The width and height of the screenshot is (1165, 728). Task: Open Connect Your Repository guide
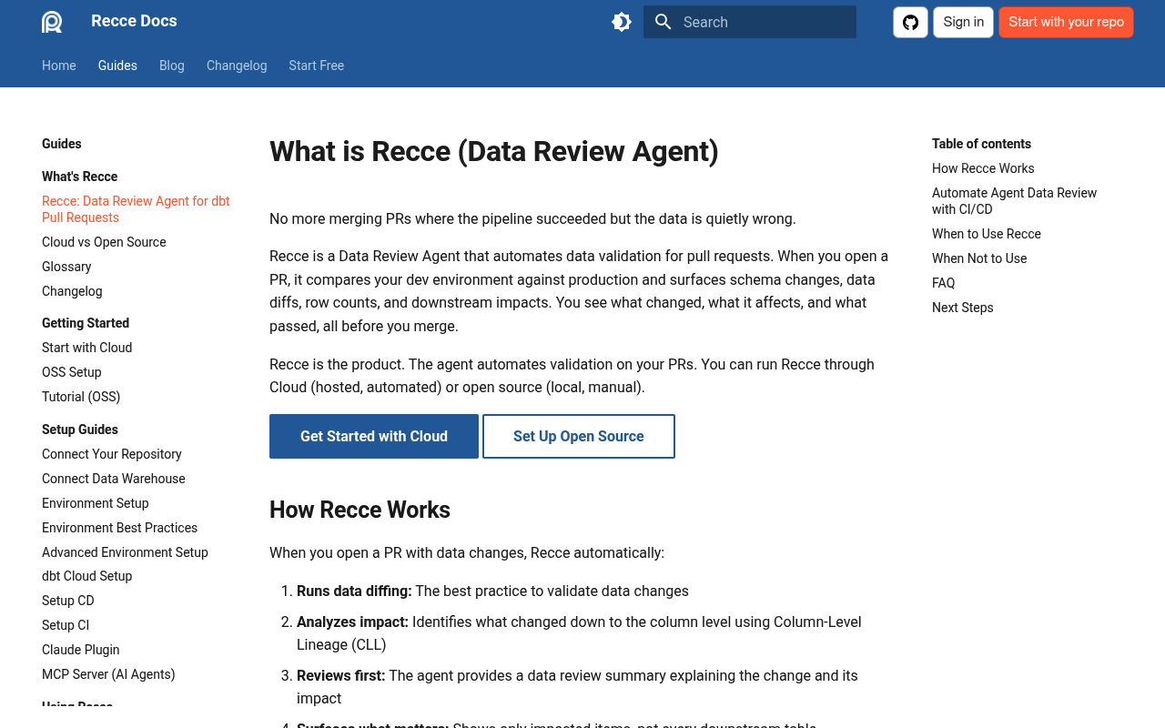tap(112, 454)
